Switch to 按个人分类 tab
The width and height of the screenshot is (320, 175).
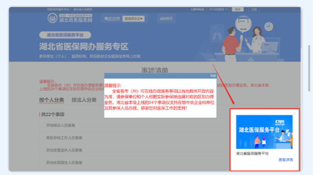pyautogui.click(x=52, y=100)
